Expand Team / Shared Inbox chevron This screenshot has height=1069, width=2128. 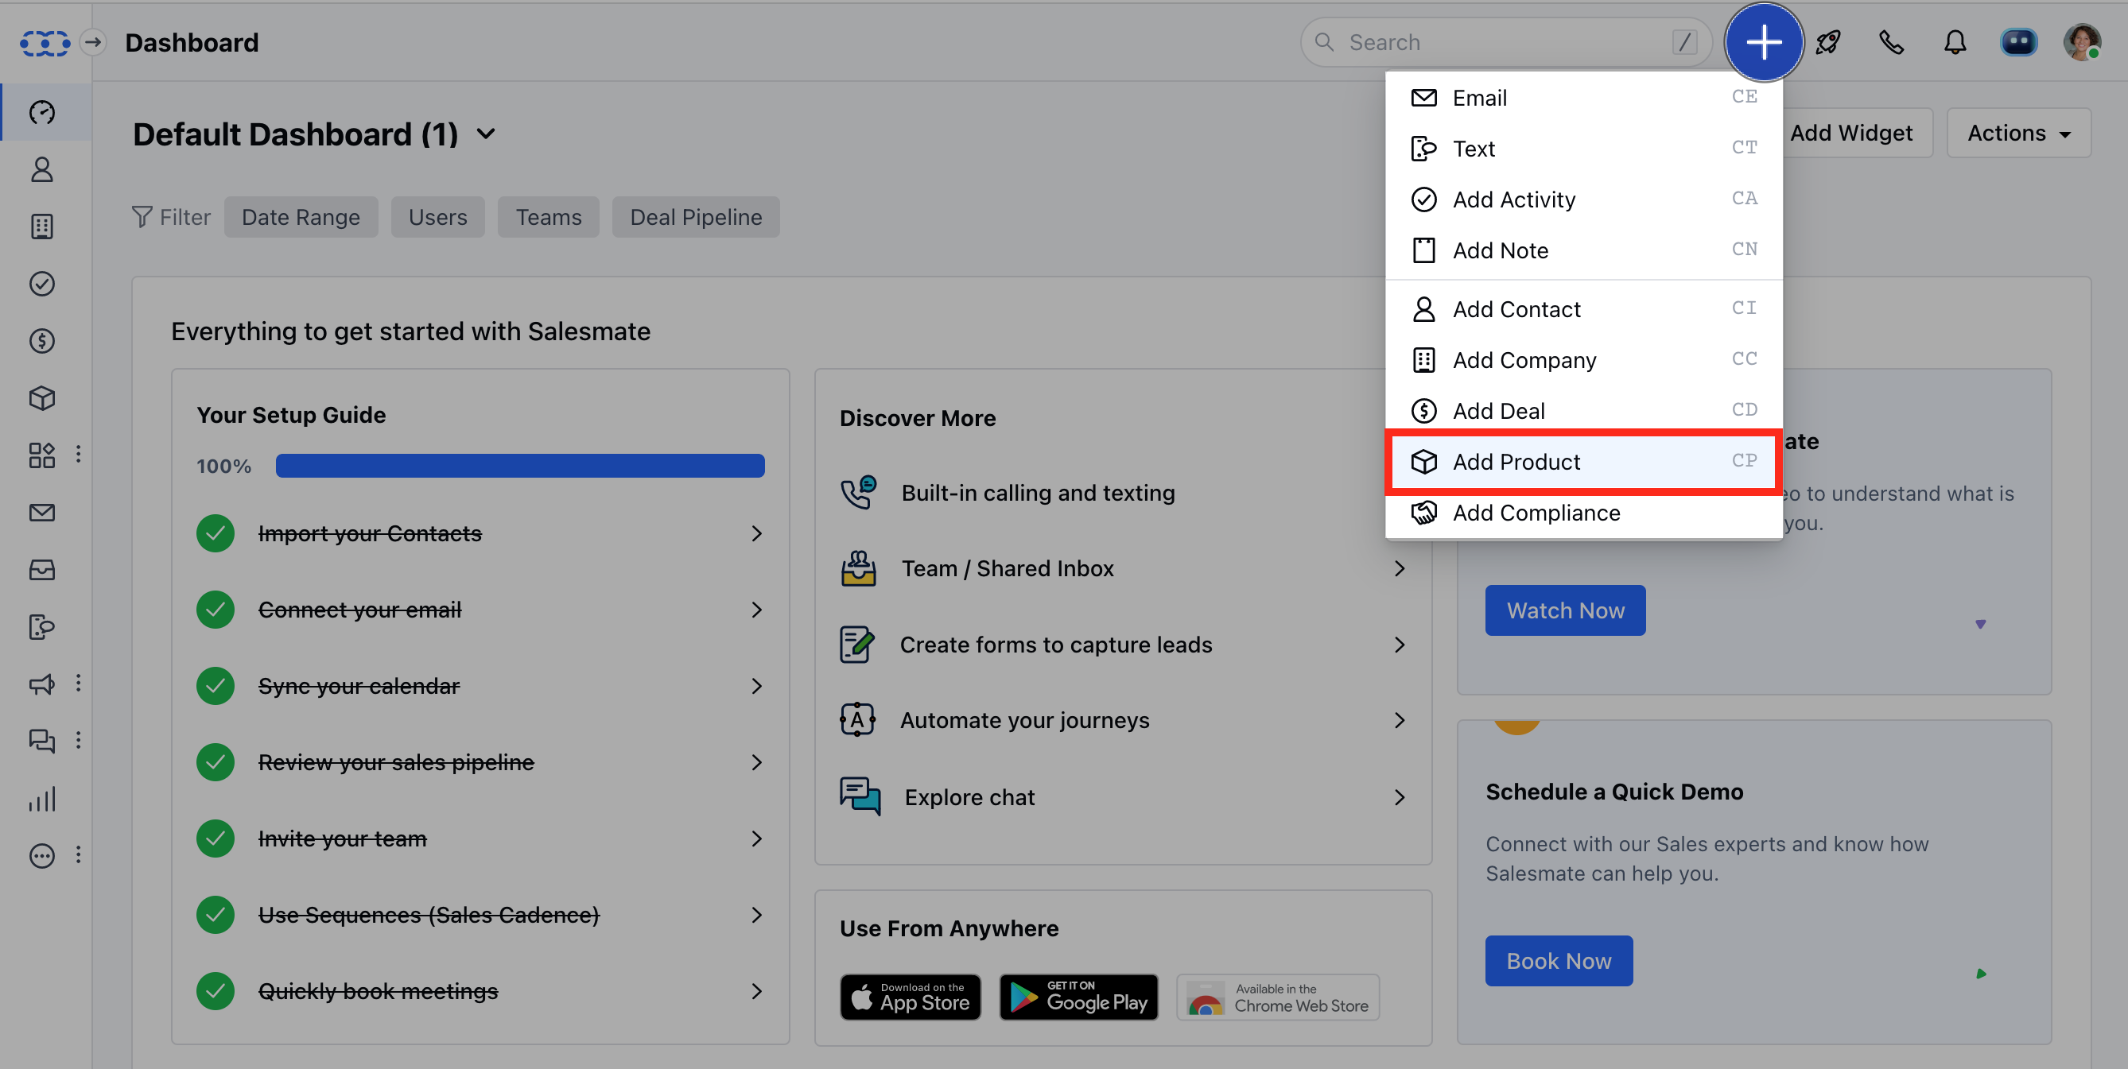coord(1400,569)
